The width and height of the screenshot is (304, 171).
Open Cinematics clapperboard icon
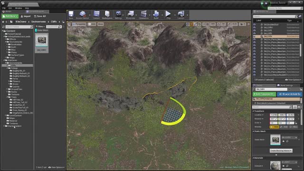[143, 15]
